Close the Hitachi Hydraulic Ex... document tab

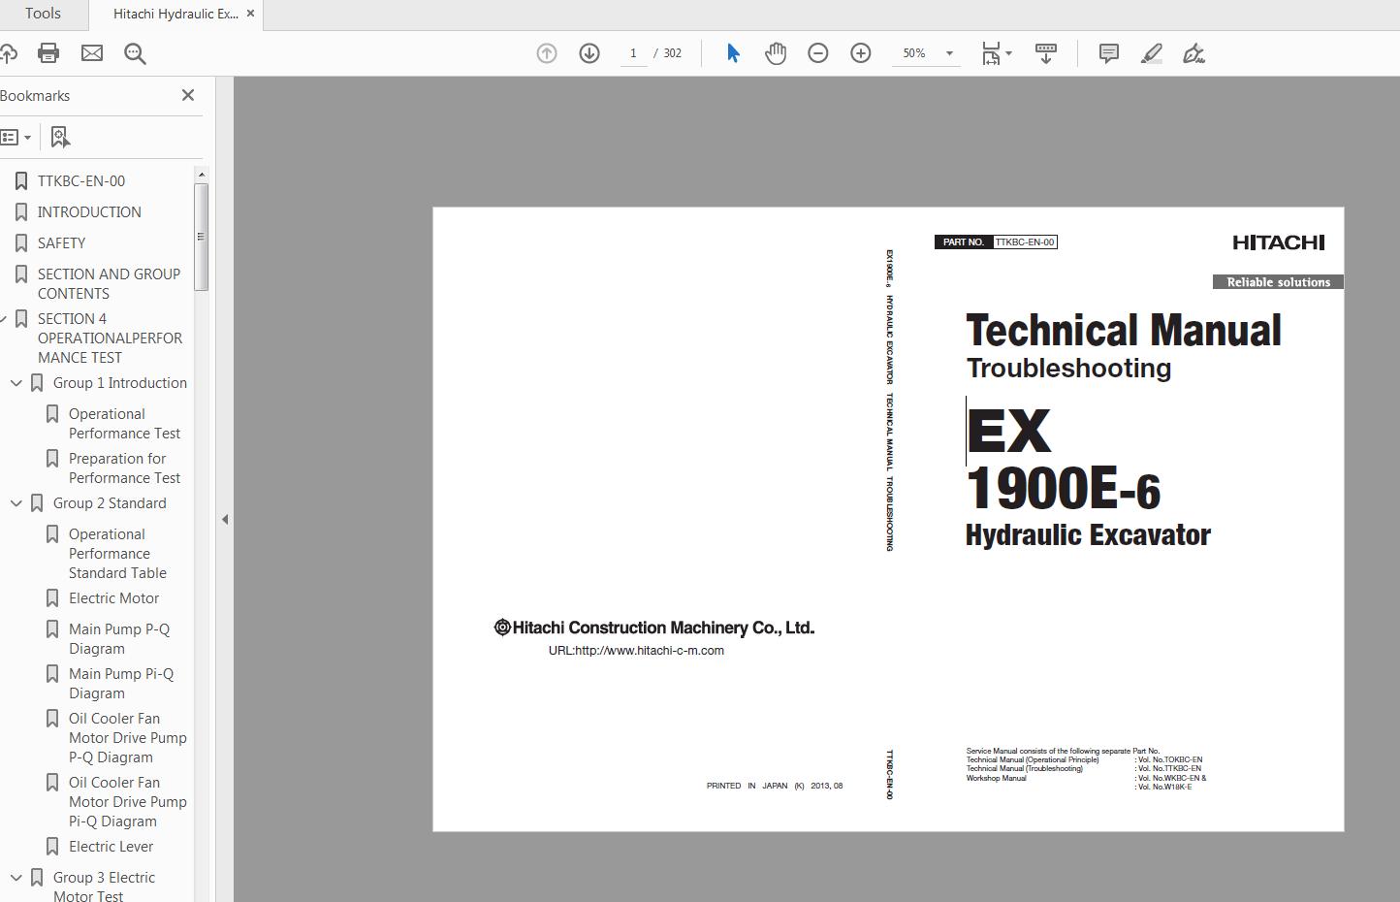[x=251, y=14]
